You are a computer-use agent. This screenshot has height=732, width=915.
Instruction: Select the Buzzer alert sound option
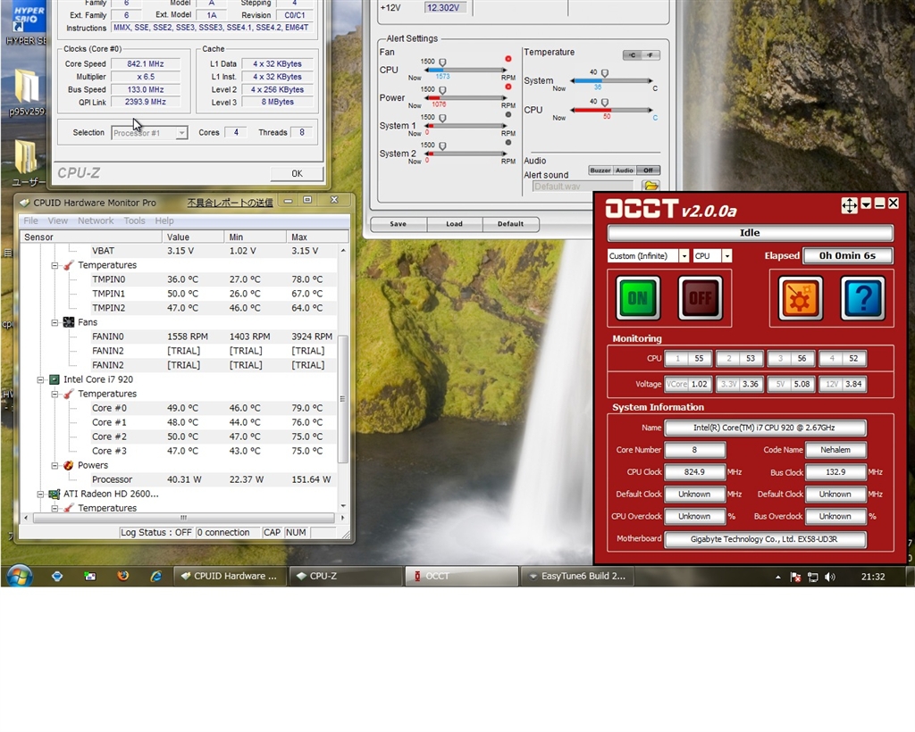click(600, 171)
